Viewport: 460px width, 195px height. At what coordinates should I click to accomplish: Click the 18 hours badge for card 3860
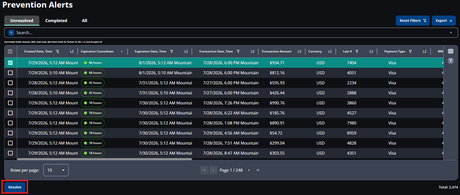point(93,103)
